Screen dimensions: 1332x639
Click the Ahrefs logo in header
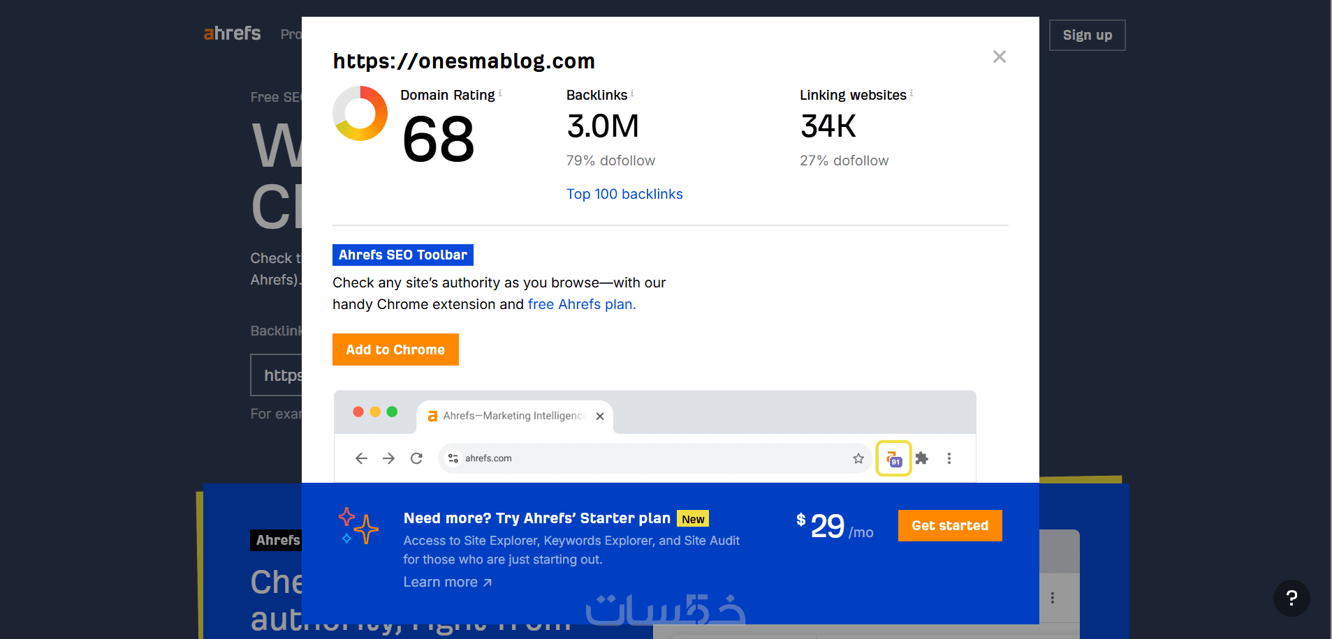point(232,33)
